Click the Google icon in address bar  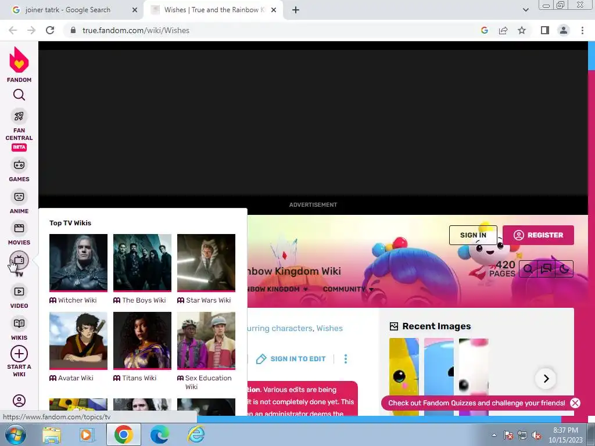[485, 30]
